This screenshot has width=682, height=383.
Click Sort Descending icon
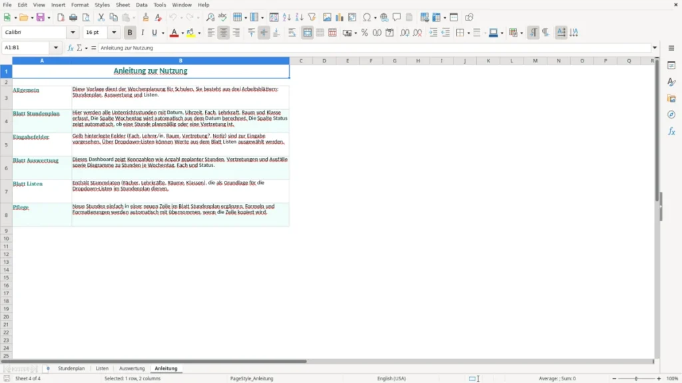299,17
